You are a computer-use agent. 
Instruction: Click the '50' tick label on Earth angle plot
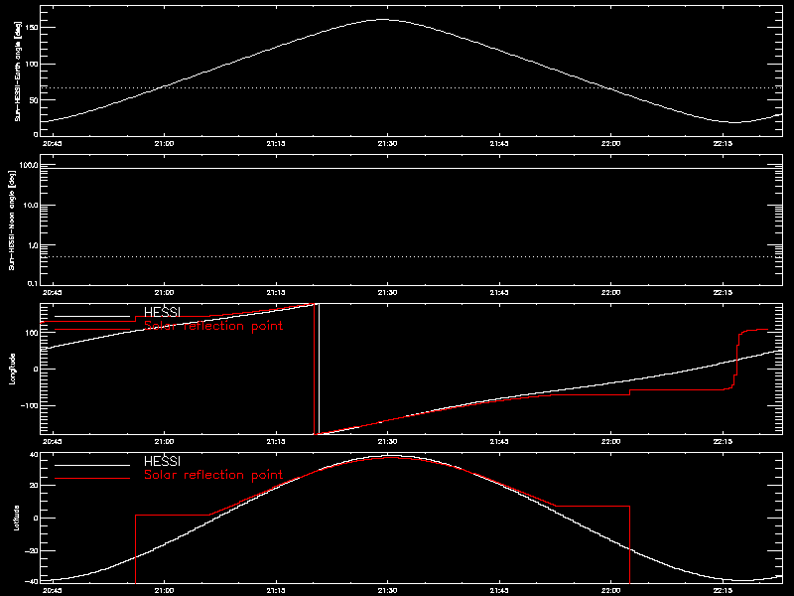[x=34, y=100]
